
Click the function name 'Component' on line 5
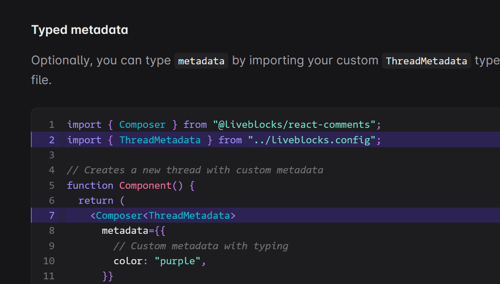(145, 185)
